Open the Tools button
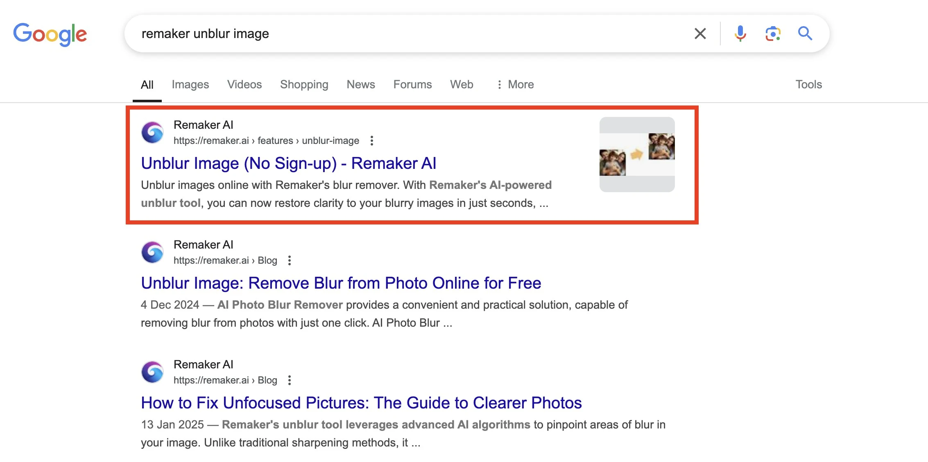This screenshot has width=928, height=462. click(x=808, y=85)
